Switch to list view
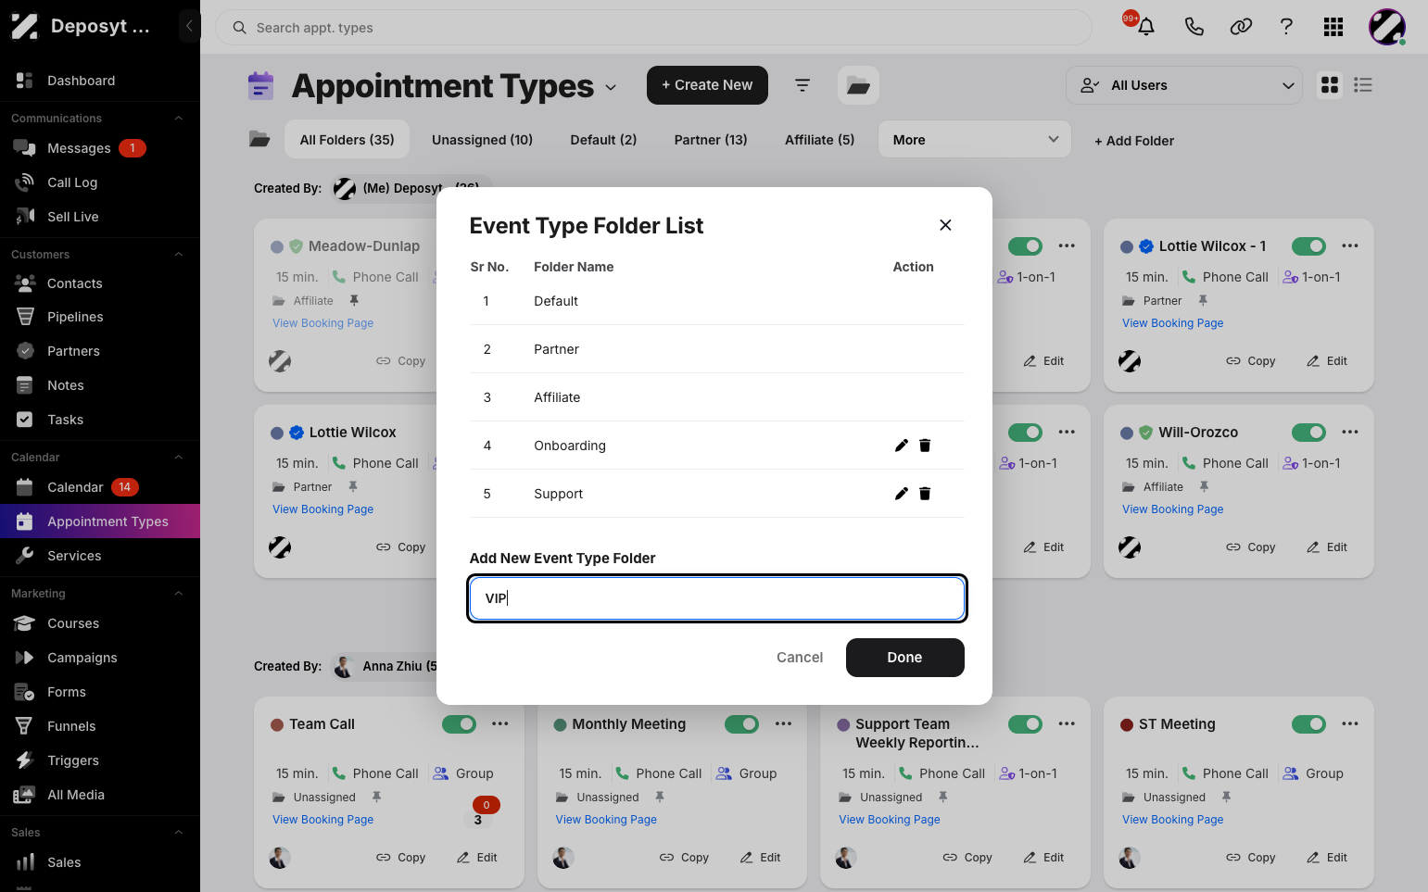1428x892 pixels. point(1363,85)
